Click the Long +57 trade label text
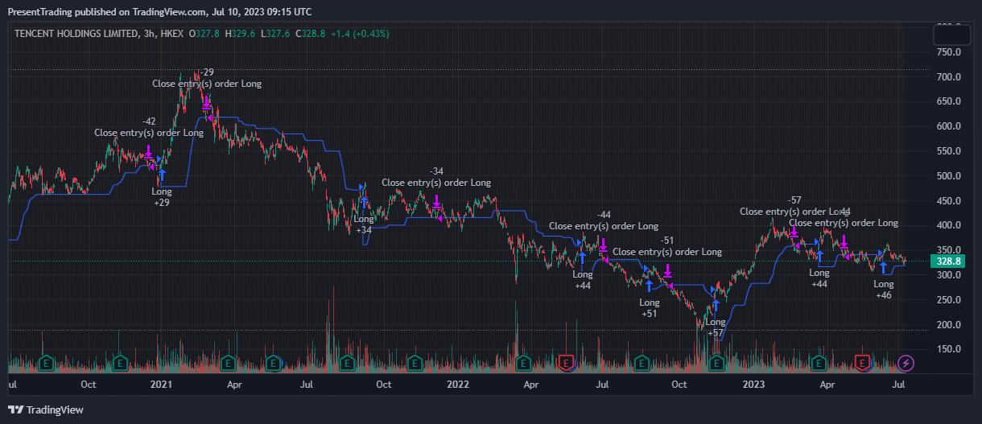Viewport: 982px width, 424px height. [715, 327]
